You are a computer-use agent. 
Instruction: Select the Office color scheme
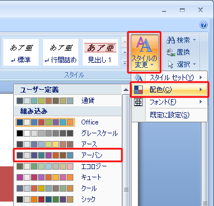[68, 122]
